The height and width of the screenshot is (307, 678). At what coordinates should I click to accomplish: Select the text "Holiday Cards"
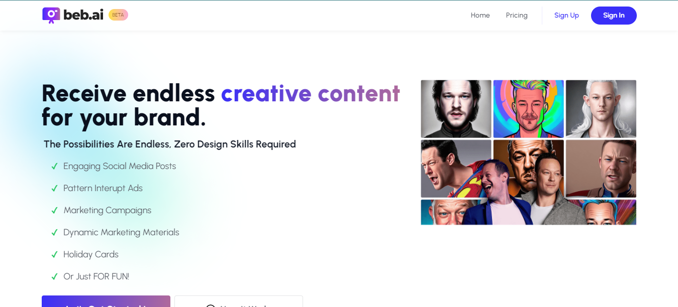tap(91, 254)
